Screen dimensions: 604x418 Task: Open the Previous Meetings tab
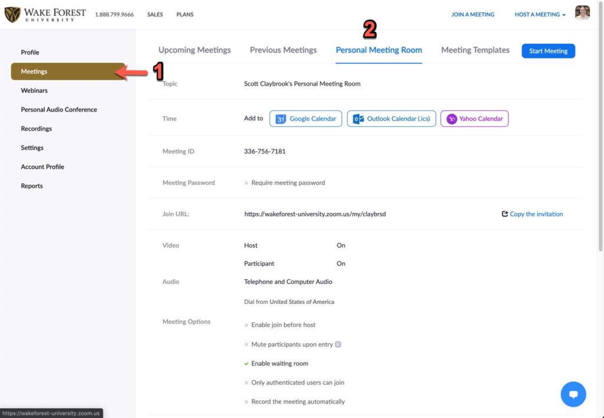click(283, 50)
